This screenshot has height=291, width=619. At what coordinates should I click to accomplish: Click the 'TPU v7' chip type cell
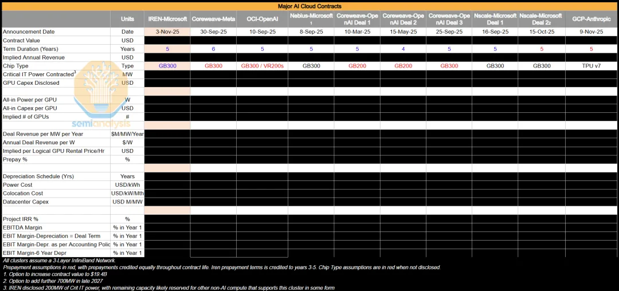click(591, 66)
